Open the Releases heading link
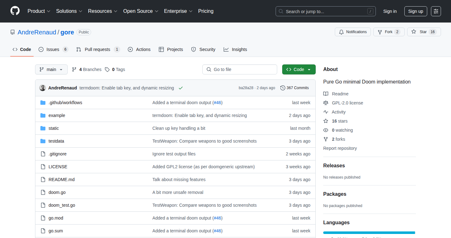The image size is (451, 238). click(334, 166)
